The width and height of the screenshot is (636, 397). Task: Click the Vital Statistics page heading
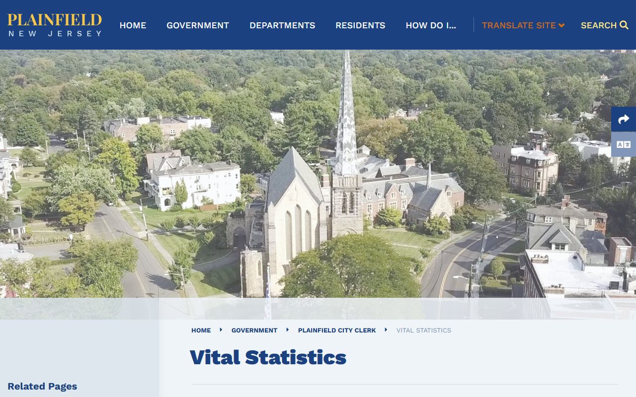coord(268,357)
